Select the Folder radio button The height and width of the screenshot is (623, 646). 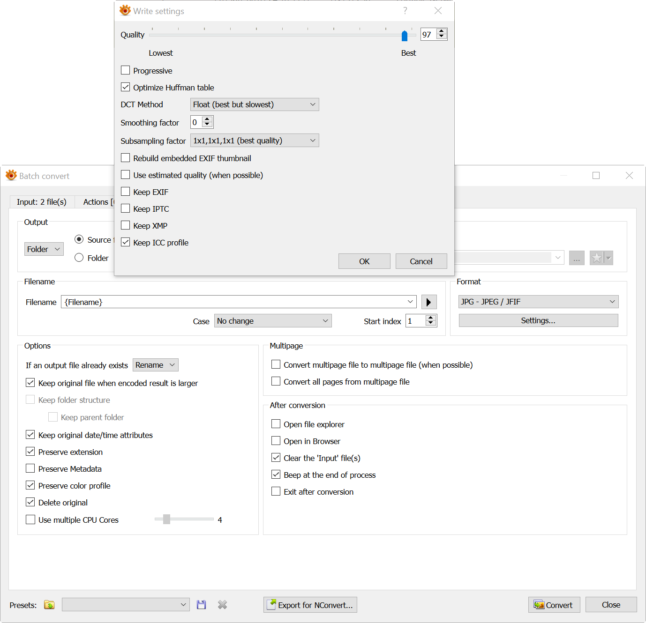click(79, 258)
